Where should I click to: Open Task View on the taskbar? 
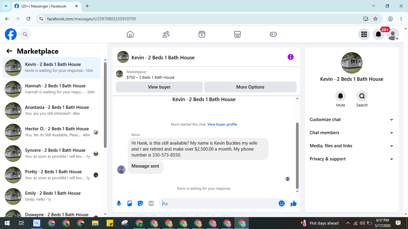22,223
